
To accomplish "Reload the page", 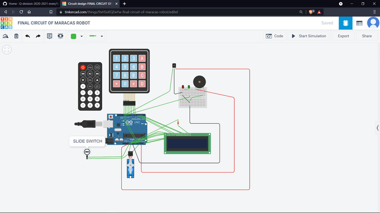I will click(x=21, y=12).
